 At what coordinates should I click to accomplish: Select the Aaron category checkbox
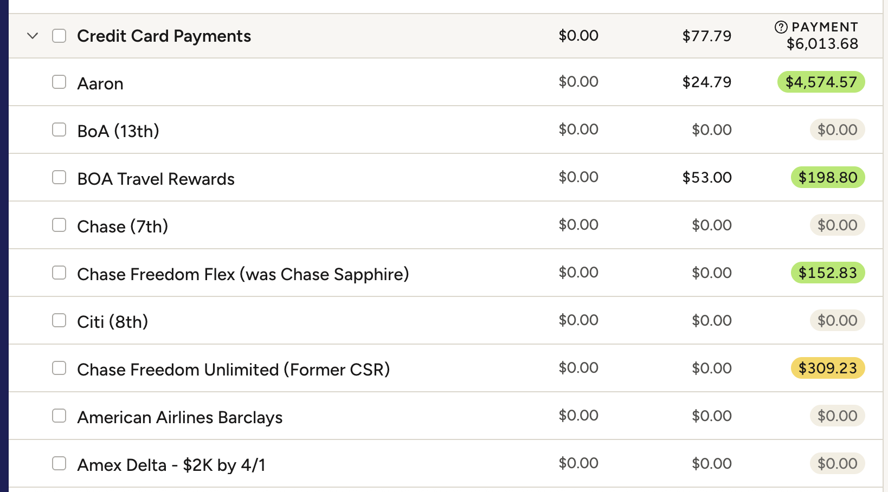tap(59, 82)
